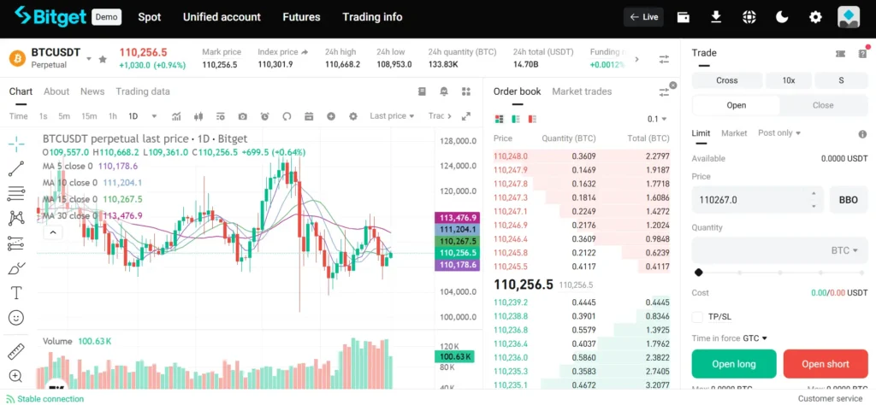Click the plus circle chart icon

tap(331, 116)
